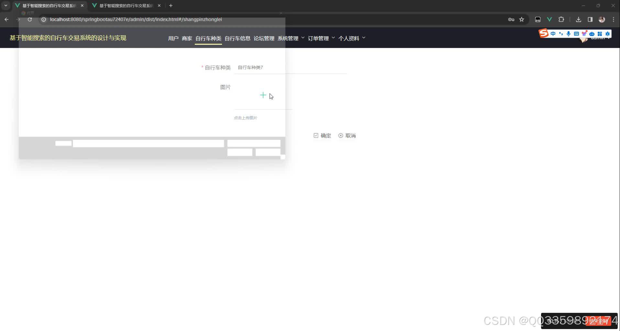Open the Chrome three-dot menu
Image resolution: width=620 pixels, height=331 pixels.
614,19
